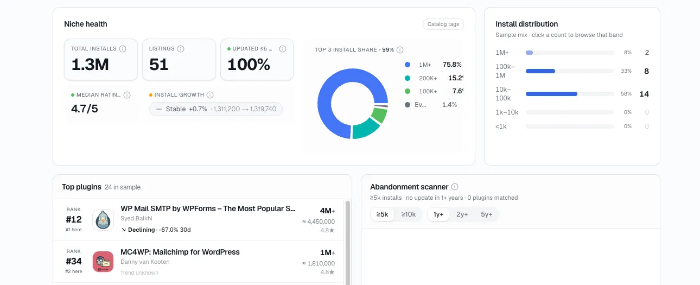Click the 10k–100k distribution bar

(x=570, y=94)
